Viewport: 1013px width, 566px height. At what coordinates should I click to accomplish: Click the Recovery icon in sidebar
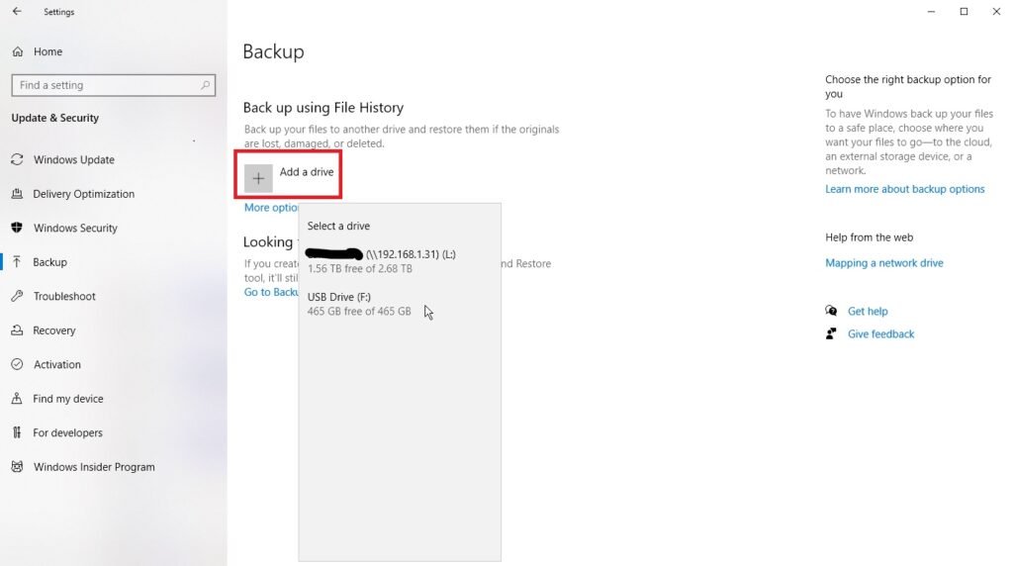point(18,330)
